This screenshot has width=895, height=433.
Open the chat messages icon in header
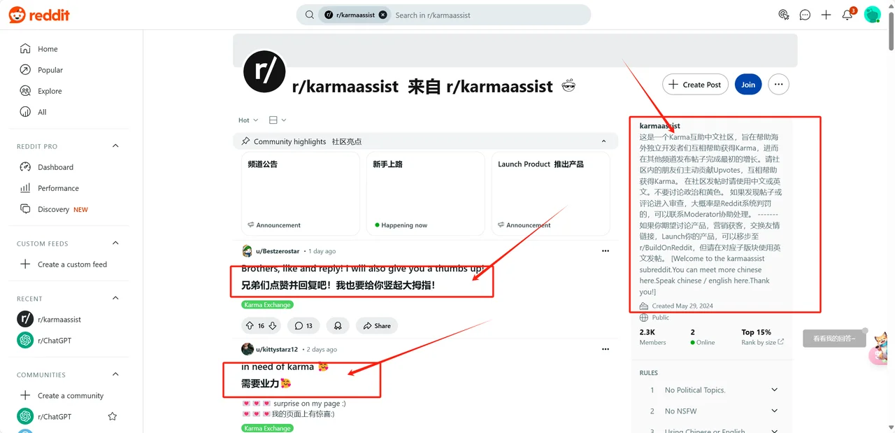pyautogui.click(x=805, y=15)
